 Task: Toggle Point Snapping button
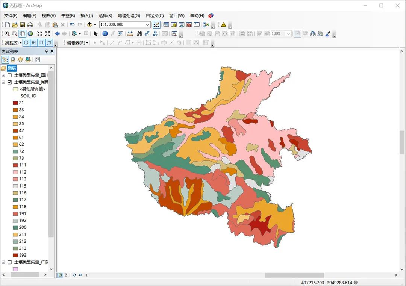tap(26, 43)
